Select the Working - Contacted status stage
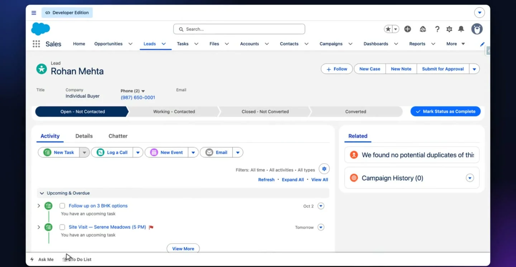Viewport: 516px width, 267px height. coord(174,112)
